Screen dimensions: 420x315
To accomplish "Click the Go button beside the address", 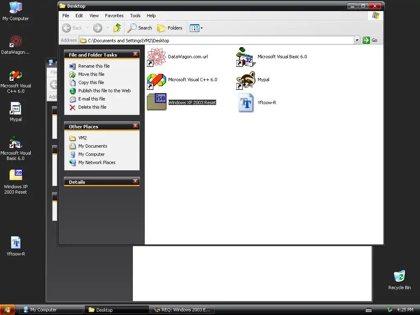I will [x=370, y=41].
